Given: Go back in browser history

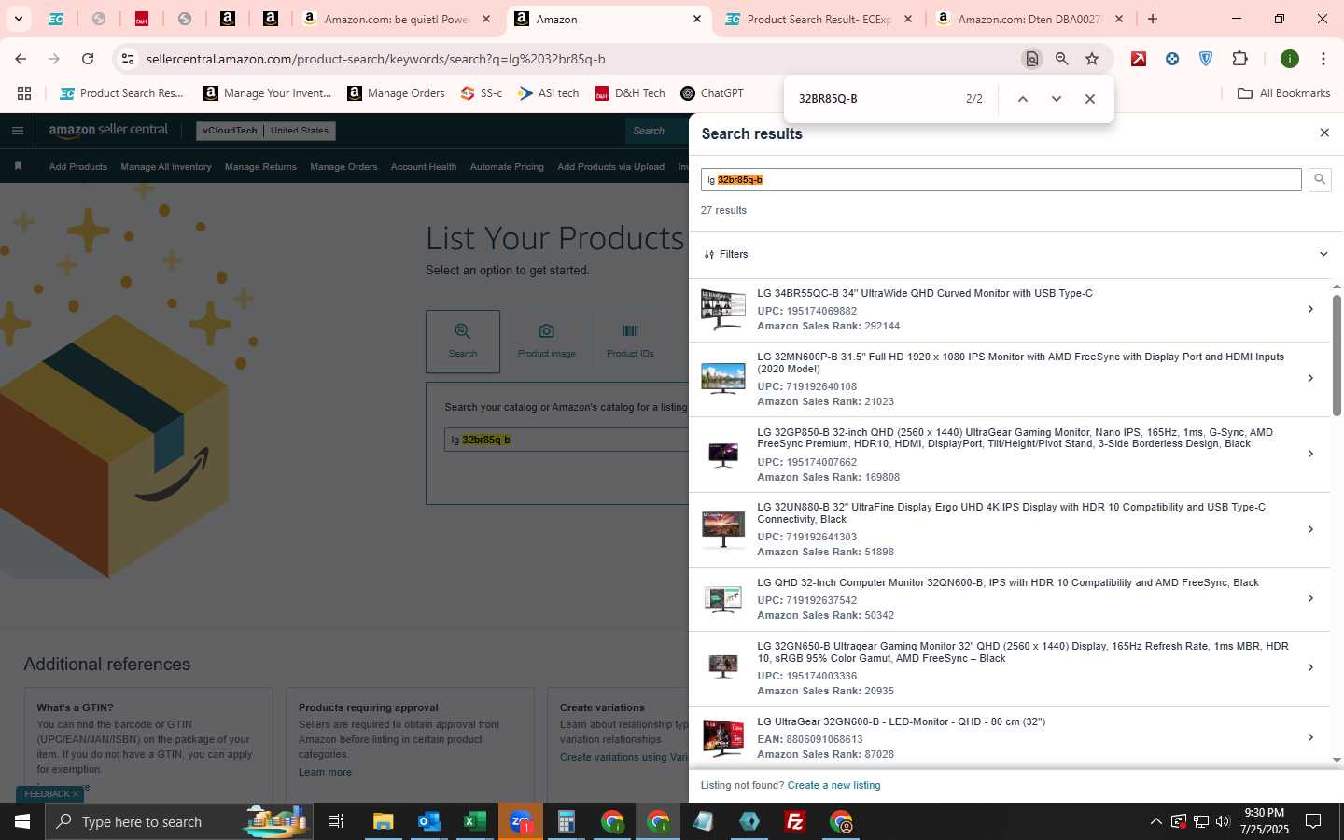Looking at the screenshot, I should tap(21, 59).
